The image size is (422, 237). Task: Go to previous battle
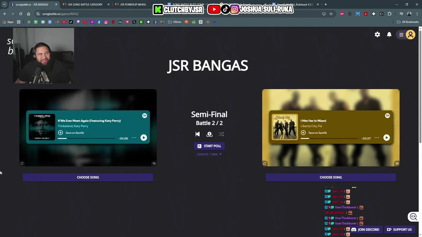pyautogui.click(x=197, y=134)
